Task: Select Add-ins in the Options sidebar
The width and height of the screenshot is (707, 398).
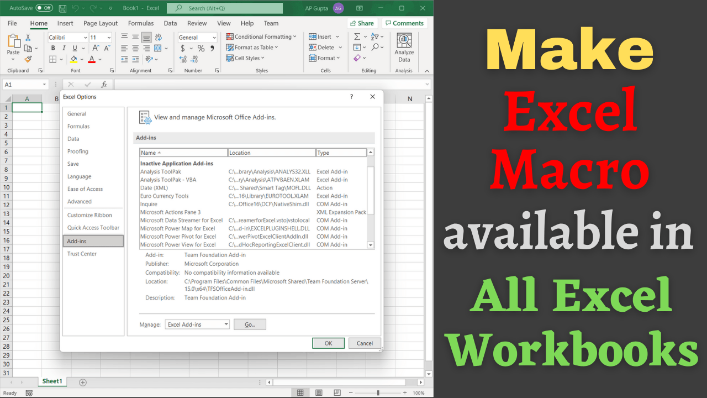Action: [x=77, y=241]
